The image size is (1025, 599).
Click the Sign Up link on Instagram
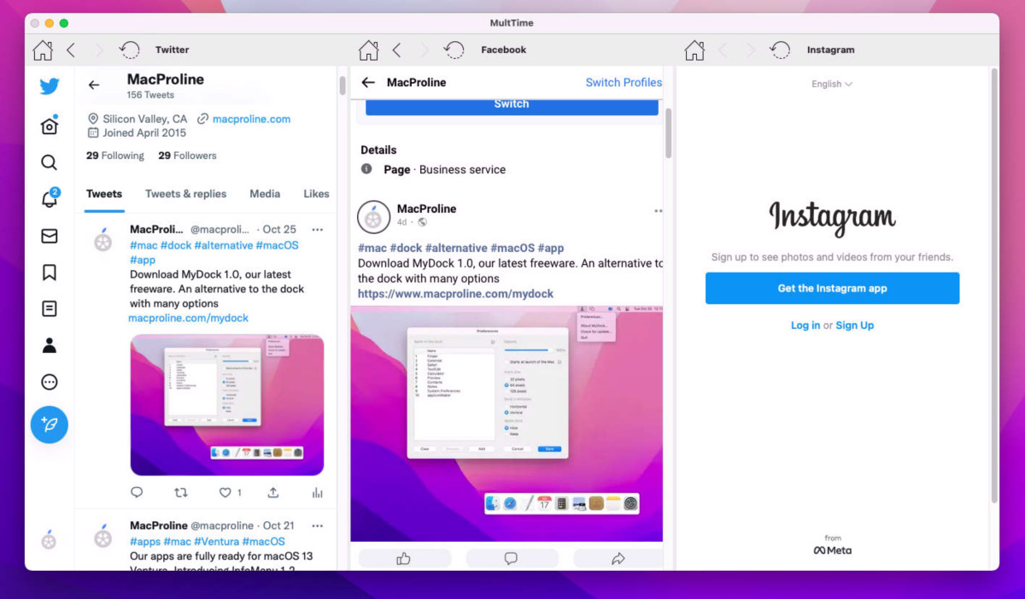point(855,326)
